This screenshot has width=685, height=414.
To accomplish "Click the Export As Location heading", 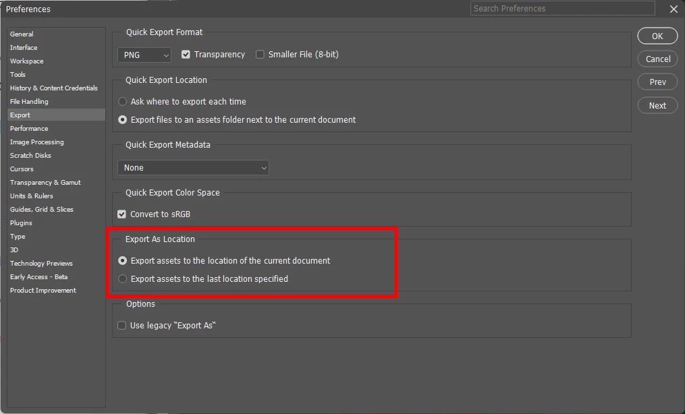I will [160, 239].
